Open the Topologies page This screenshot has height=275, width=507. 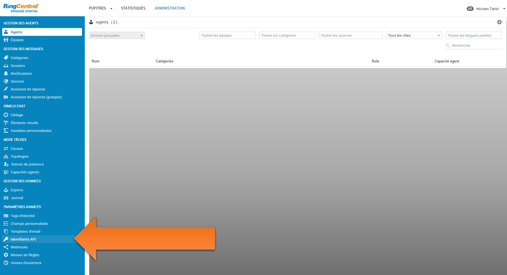42,156
